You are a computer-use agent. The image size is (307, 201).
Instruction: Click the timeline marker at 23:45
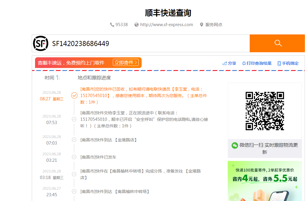[74, 191]
